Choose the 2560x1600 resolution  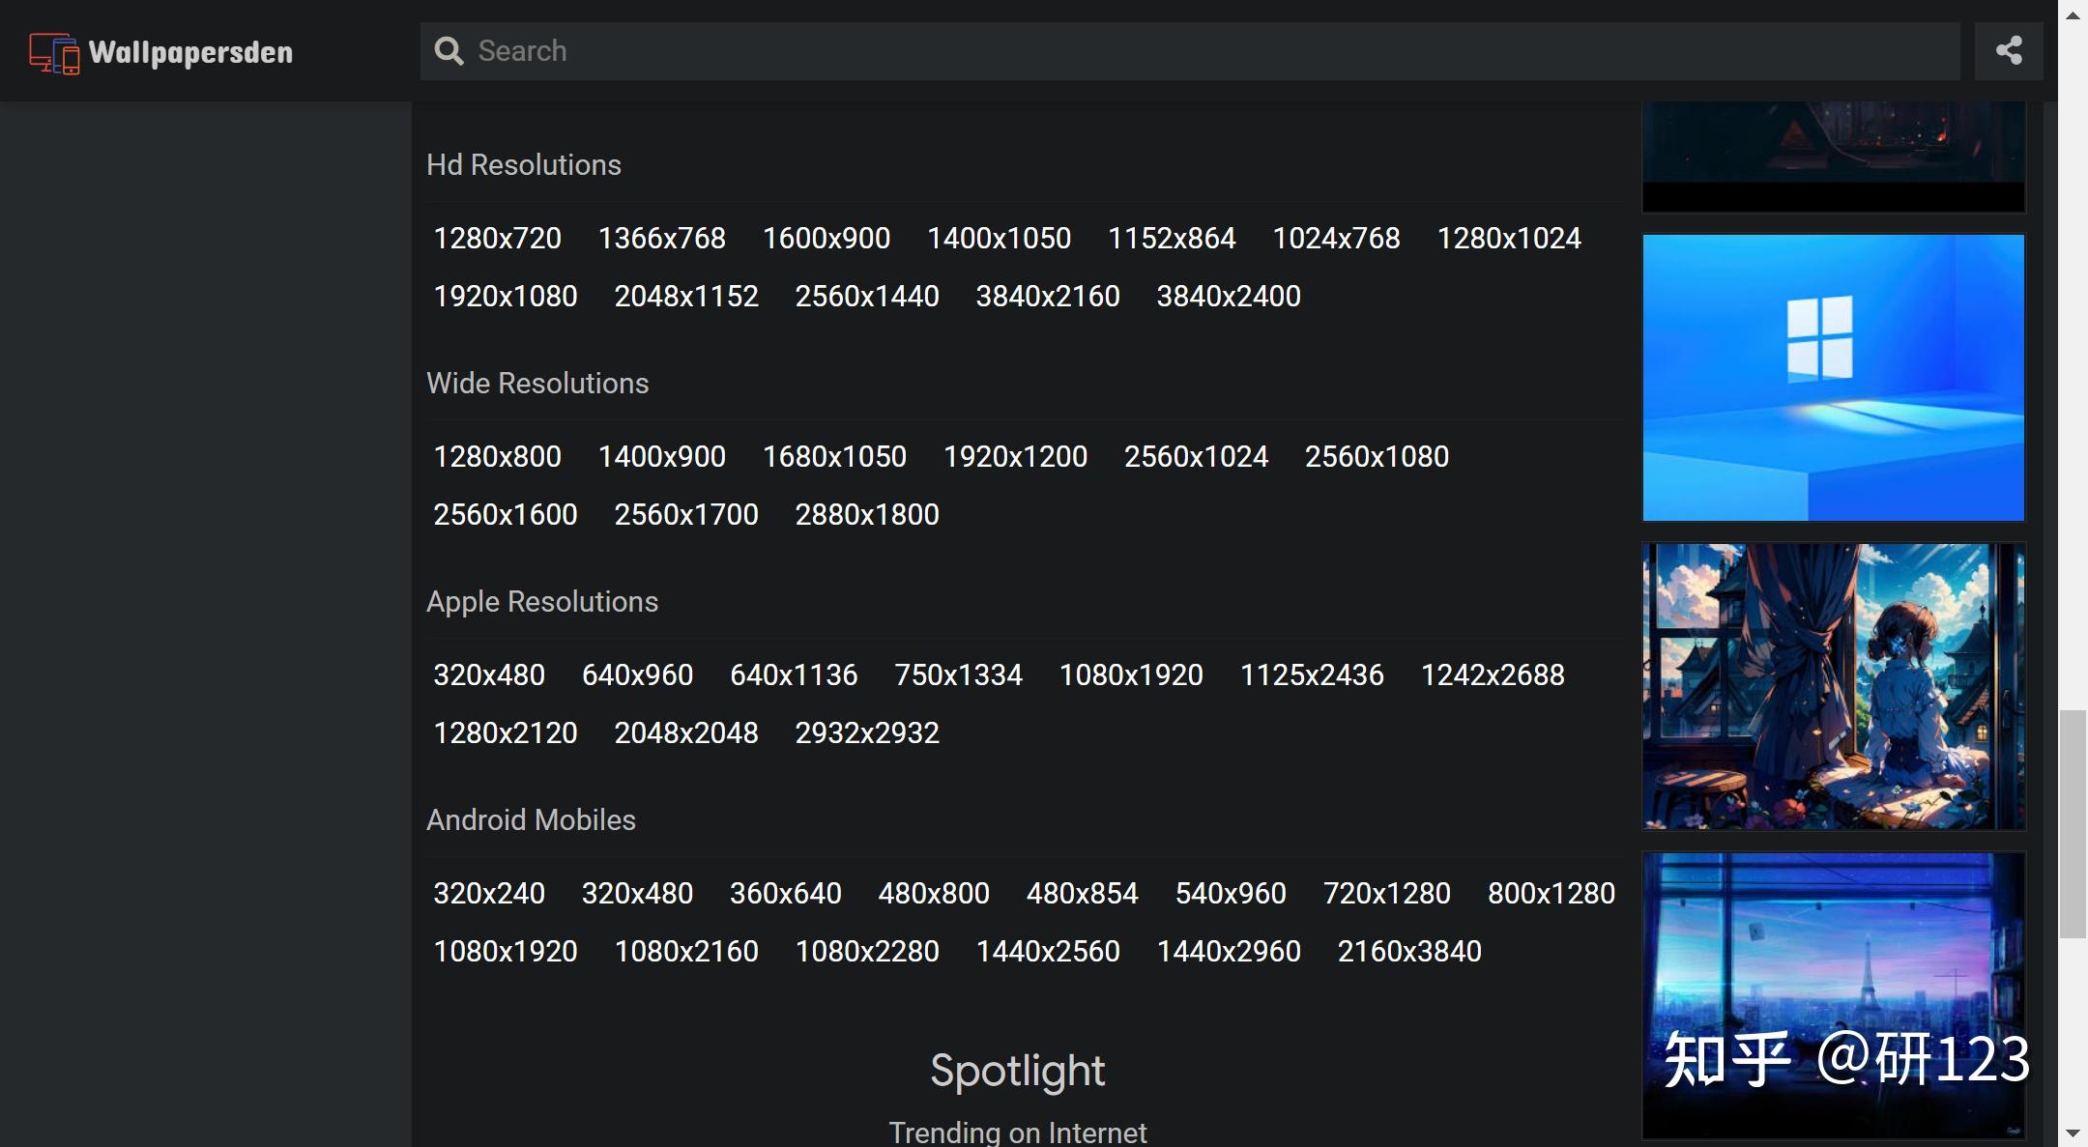pos(505,515)
